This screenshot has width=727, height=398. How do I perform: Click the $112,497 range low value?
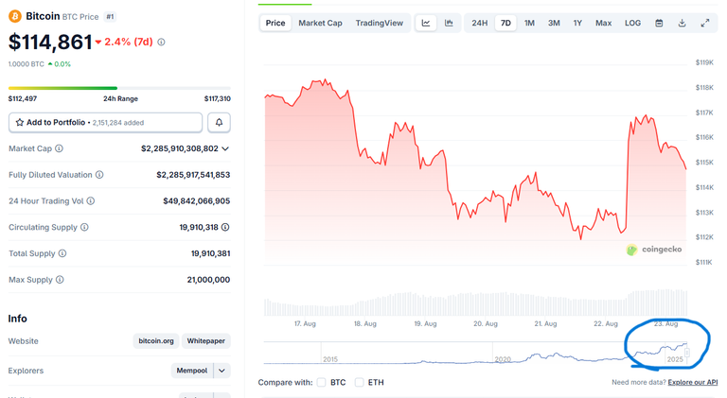[23, 98]
